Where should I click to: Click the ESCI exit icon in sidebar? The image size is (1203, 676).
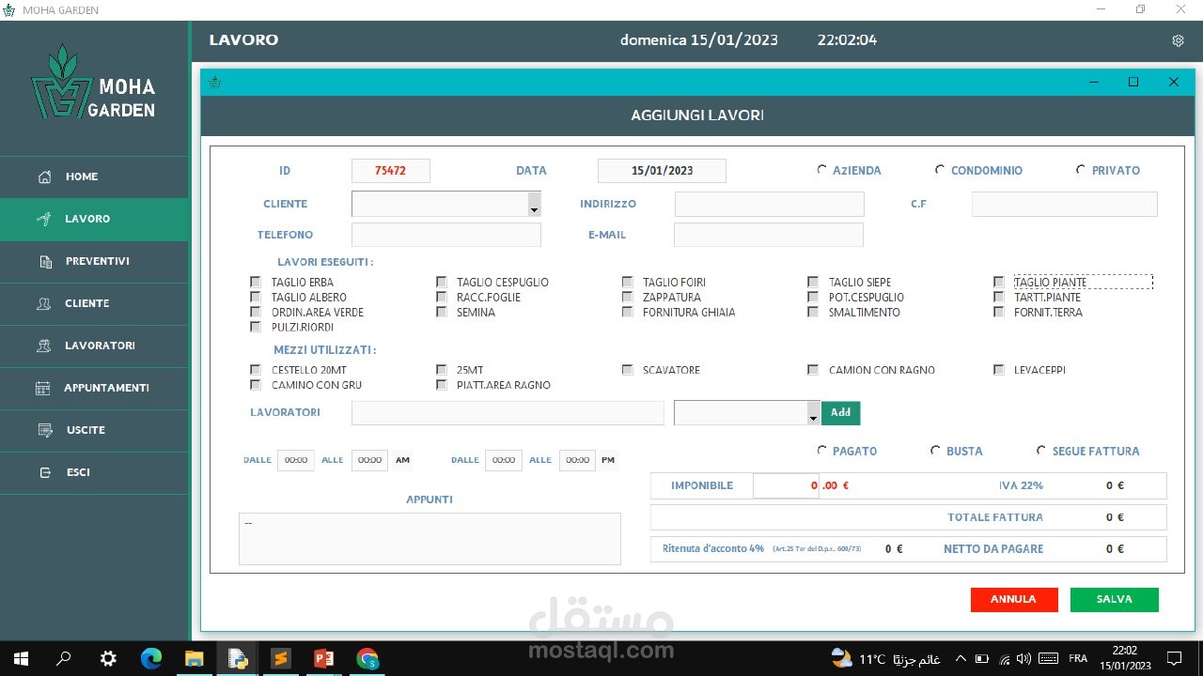coord(45,472)
